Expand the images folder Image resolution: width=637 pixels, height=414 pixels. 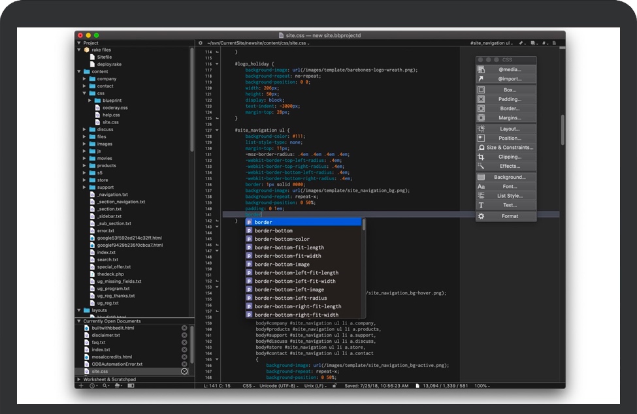[x=84, y=144]
